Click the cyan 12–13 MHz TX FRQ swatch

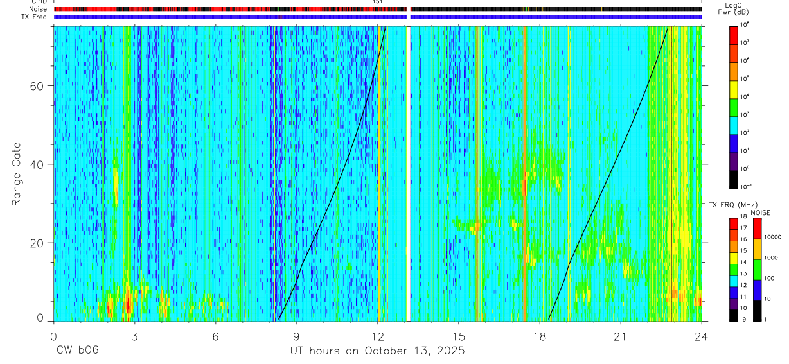pos(733,281)
